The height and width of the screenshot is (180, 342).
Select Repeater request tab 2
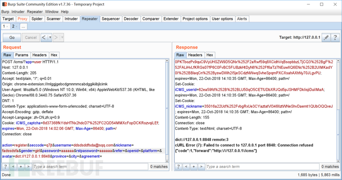point(14,26)
